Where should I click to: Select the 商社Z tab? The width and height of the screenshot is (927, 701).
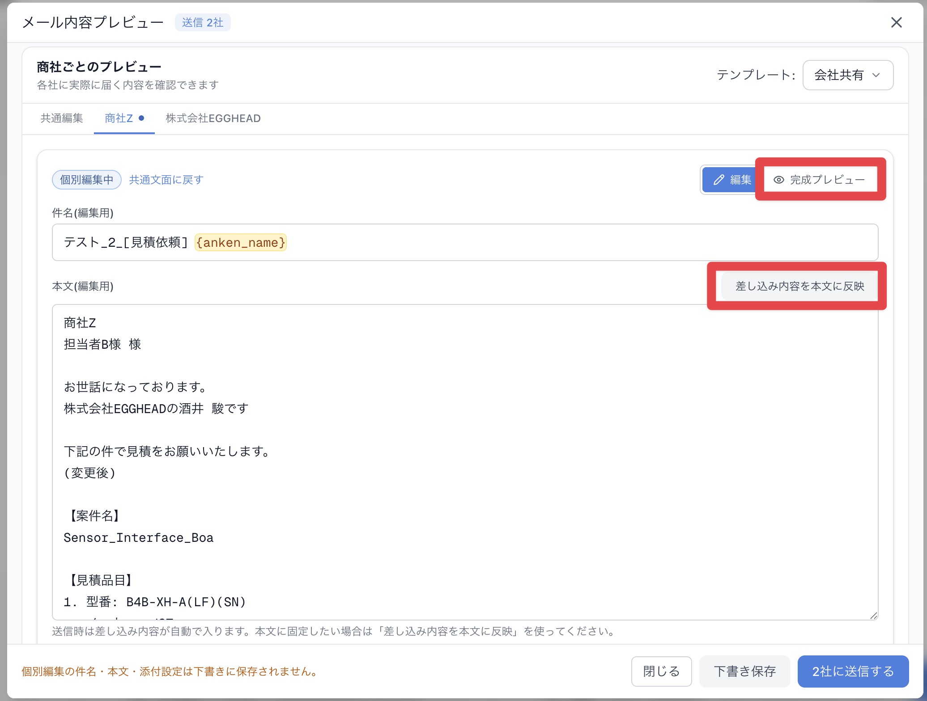pos(124,118)
